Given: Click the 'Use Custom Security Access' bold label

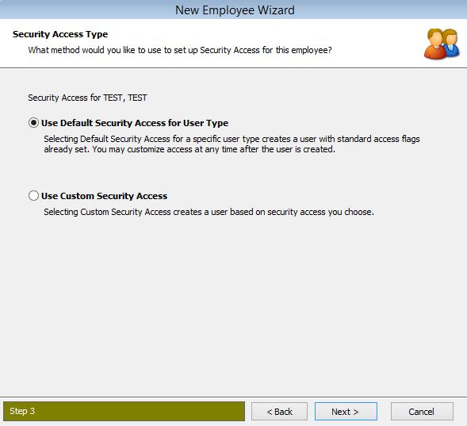Looking at the screenshot, I should pos(104,196).
